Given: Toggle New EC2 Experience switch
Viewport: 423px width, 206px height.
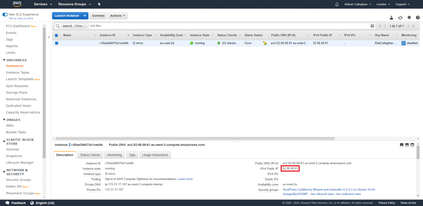Looking at the screenshot, I should (5, 14).
